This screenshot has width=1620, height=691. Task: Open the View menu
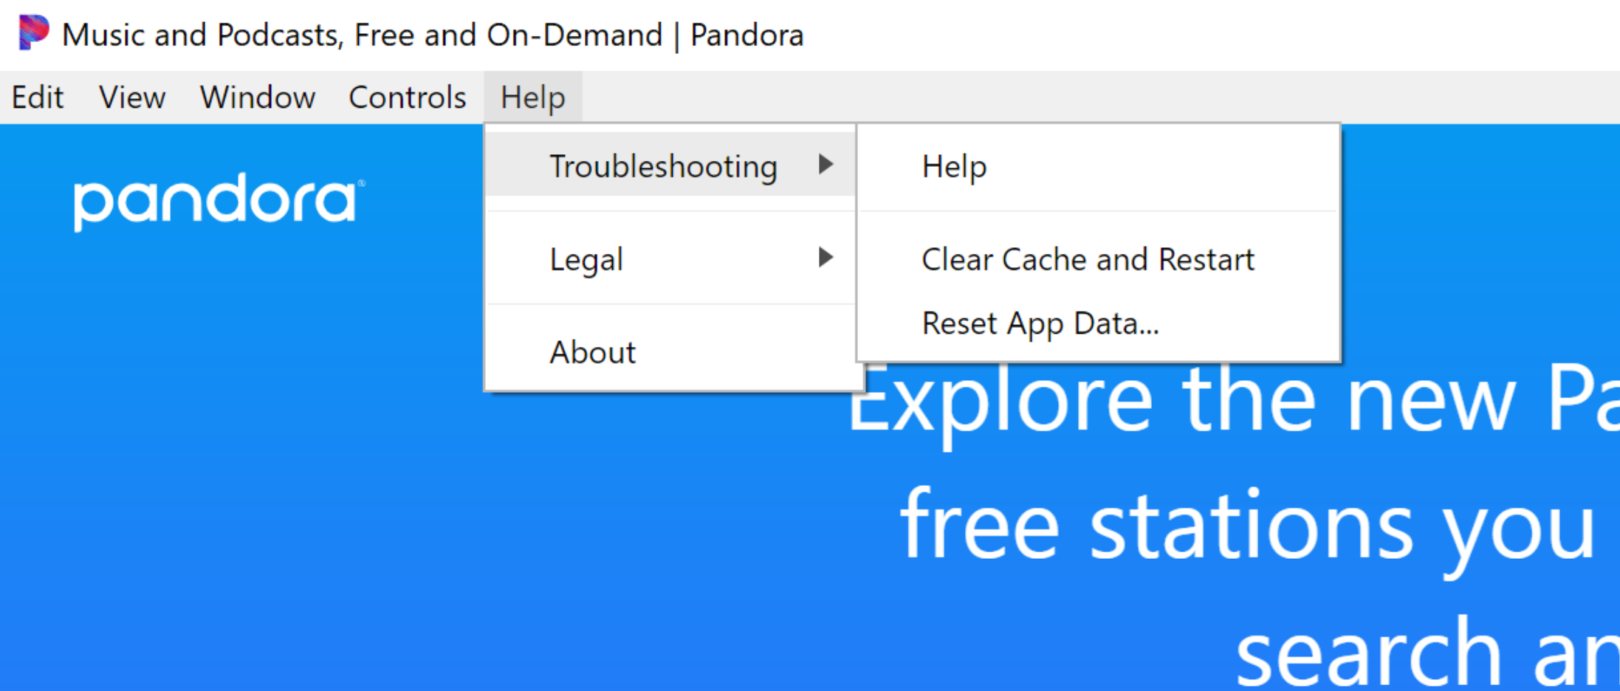click(131, 97)
